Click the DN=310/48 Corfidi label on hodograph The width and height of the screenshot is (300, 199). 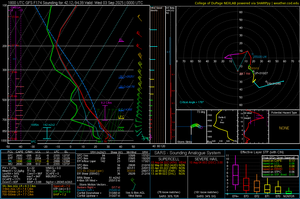click(274, 84)
